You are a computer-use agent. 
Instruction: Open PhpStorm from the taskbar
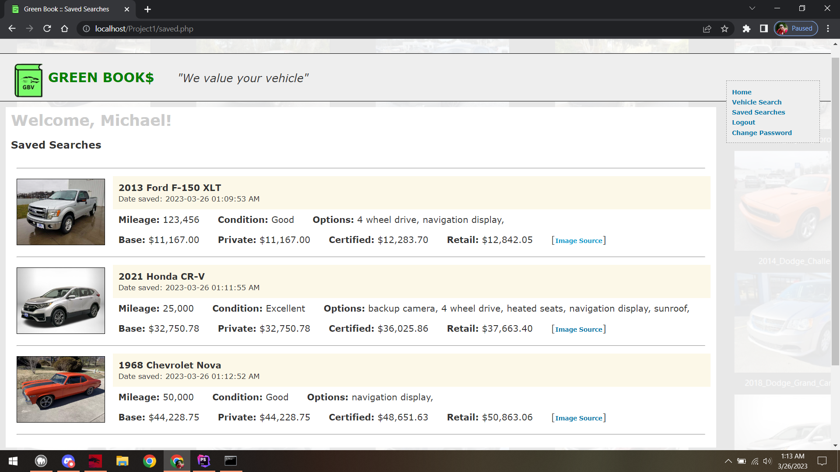click(204, 461)
